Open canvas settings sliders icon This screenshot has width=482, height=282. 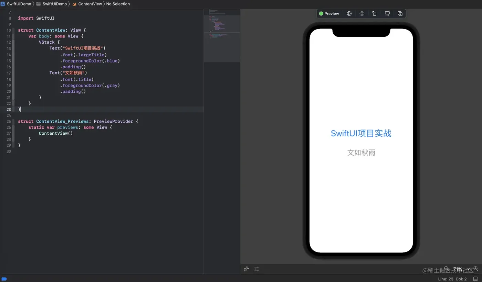click(256, 269)
